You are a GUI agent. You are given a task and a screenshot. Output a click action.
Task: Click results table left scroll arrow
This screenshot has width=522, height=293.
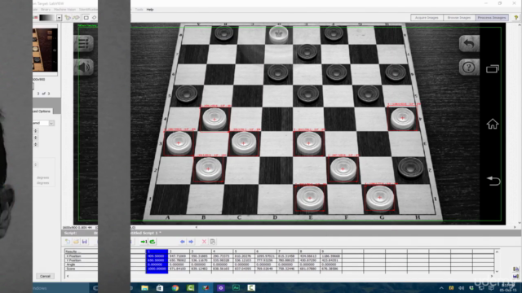(68, 276)
